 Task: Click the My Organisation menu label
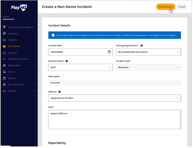point(16,85)
